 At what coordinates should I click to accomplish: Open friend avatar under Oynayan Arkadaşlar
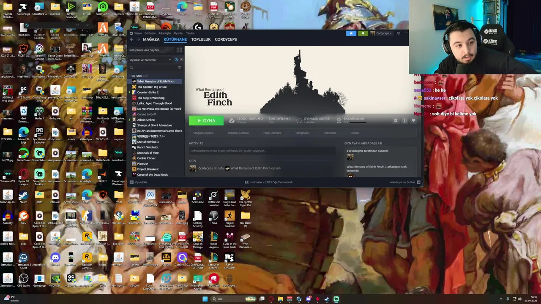(350, 157)
